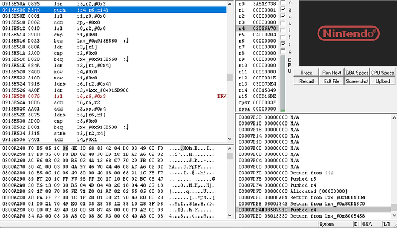Image resolution: width=397 pixels, height=228 pixels.
Task: Select ldrb r6,[r2,#0x4] instruction line
Action: click(113, 84)
